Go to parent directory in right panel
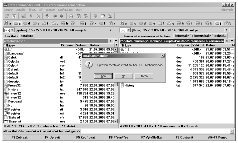This screenshot has width=238, height=143. coord(232,30)
